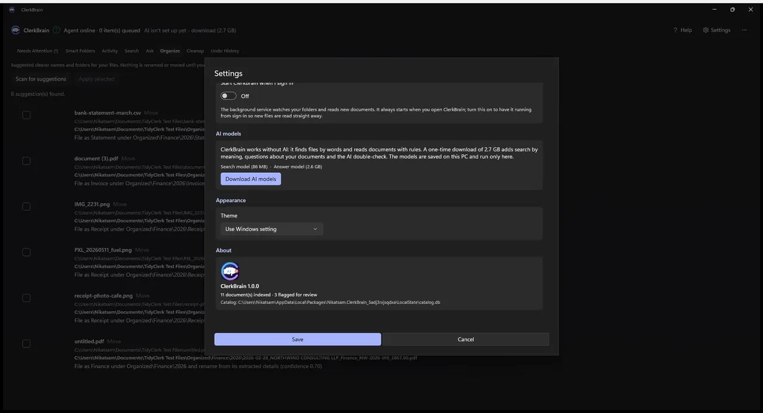Click the ClerkBrain 1.0.0 version text
The image size is (763, 413).
(x=240, y=286)
